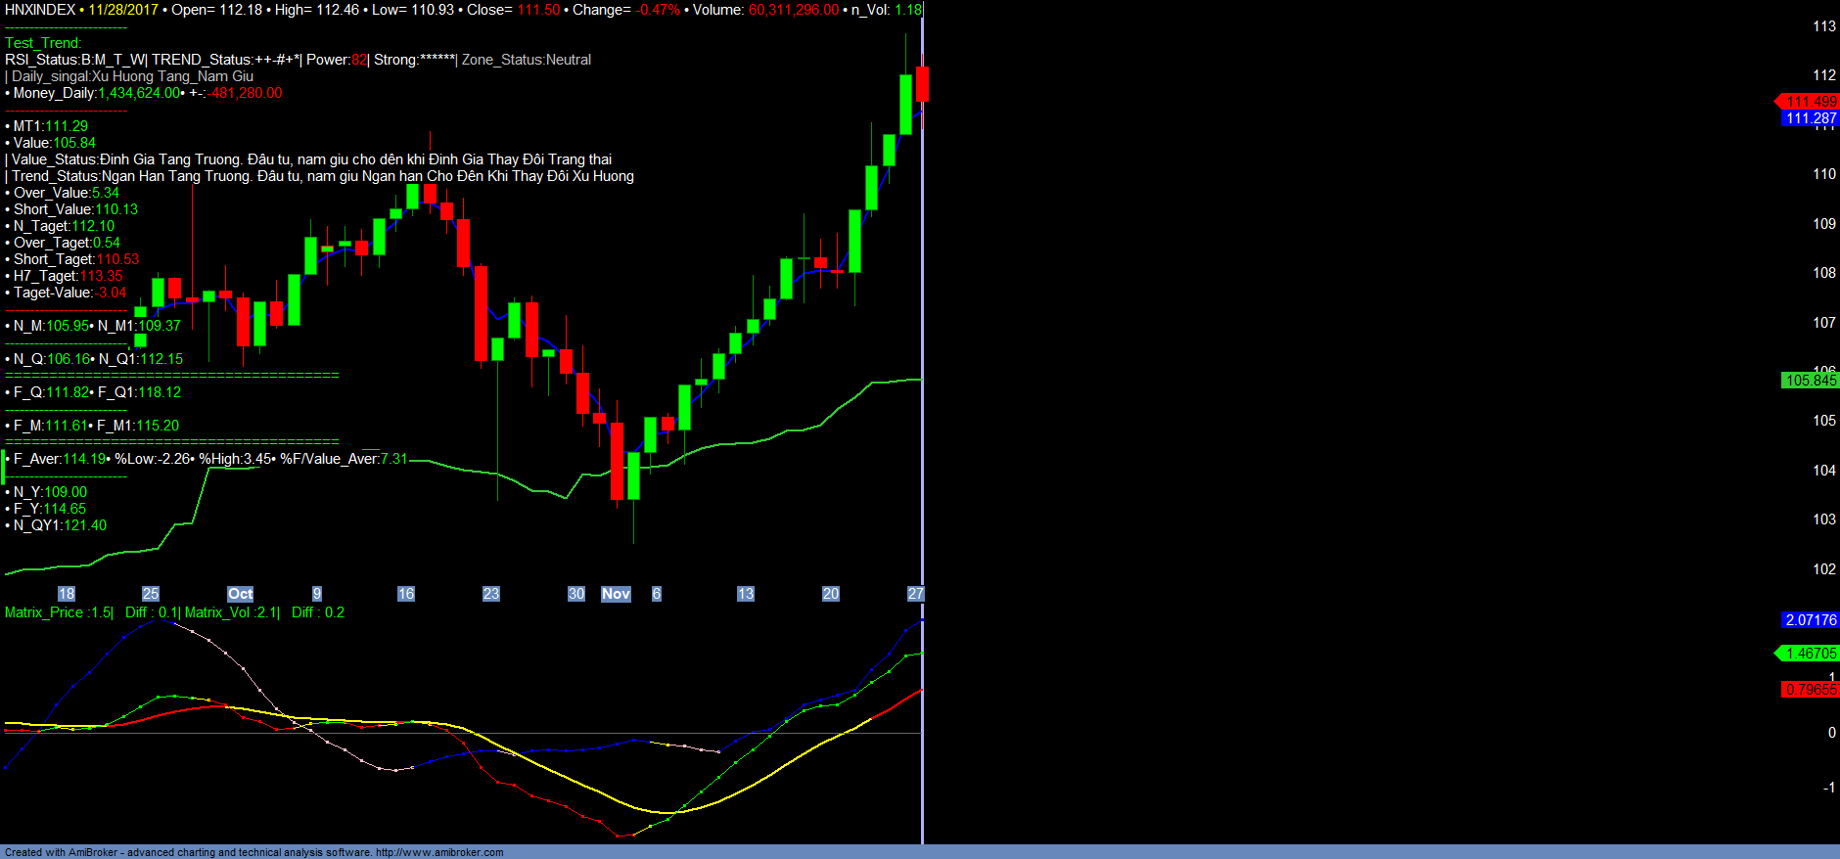The image size is (1840, 859).
Task: Click the Test_Trend: heading
Action: coord(43,43)
